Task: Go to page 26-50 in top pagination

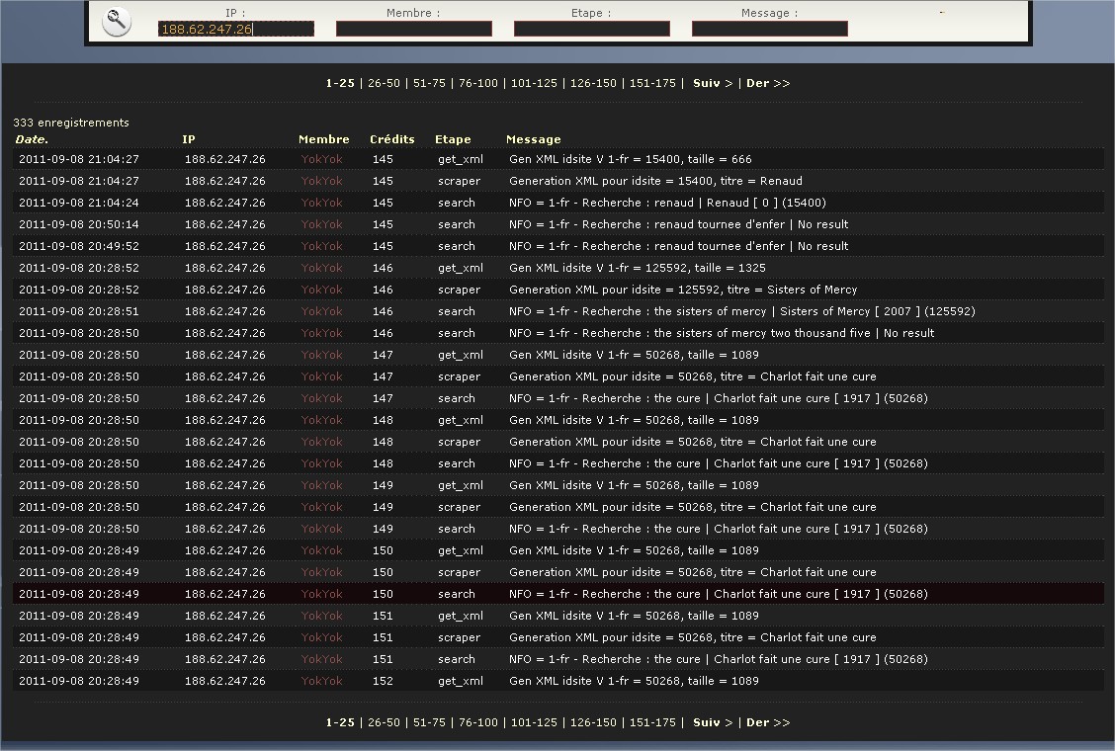Action: (x=384, y=83)
